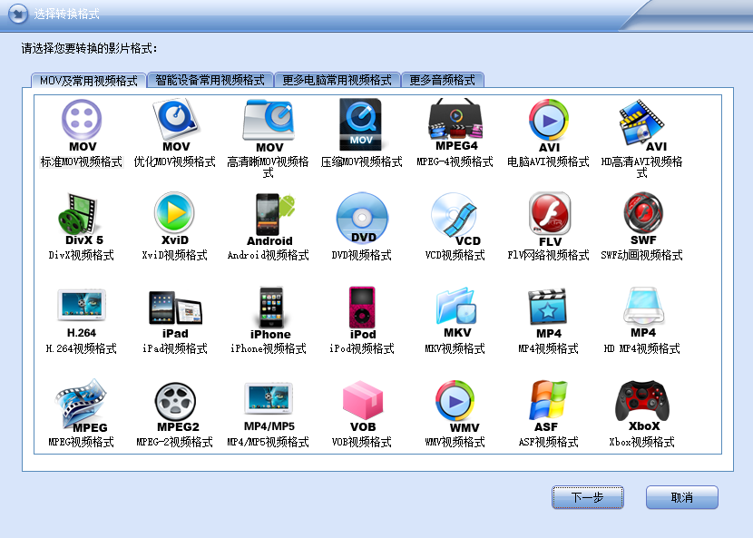This screenshot has width=753, height=538.
Task: Choose the HD MP4 drive icon
Action: [643, 312]
